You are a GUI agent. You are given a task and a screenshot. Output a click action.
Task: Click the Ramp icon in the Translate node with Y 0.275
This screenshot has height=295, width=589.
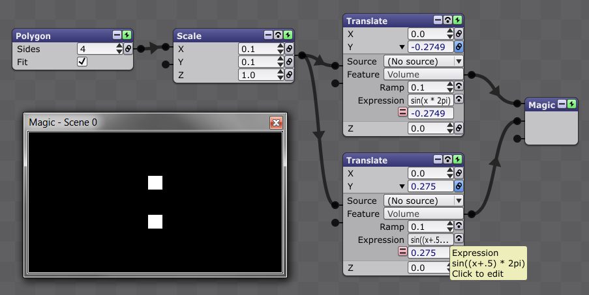click(x=459, y=226)
